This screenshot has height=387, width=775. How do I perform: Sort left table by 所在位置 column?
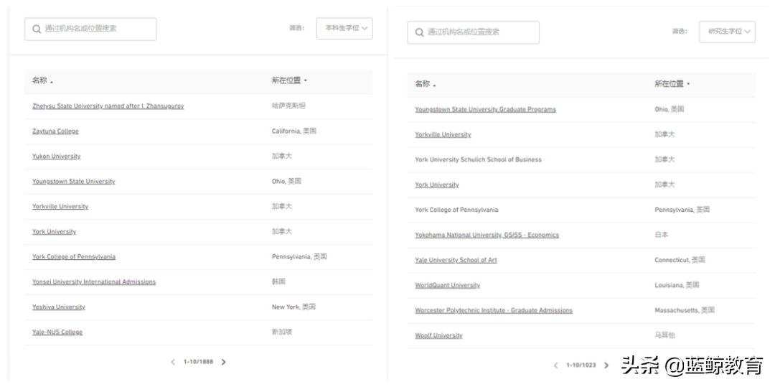click(289, 80)
